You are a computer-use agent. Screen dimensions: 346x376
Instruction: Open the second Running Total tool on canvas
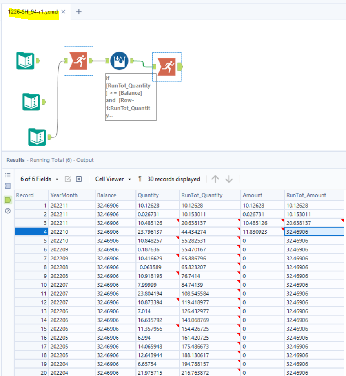[x=167, y=66]
